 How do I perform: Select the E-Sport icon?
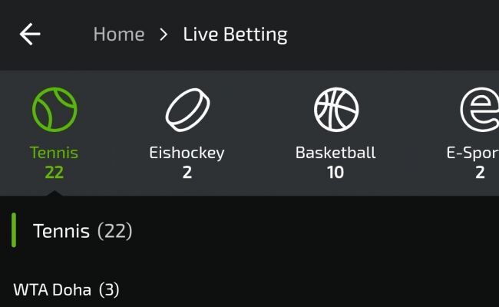point(480,110)
